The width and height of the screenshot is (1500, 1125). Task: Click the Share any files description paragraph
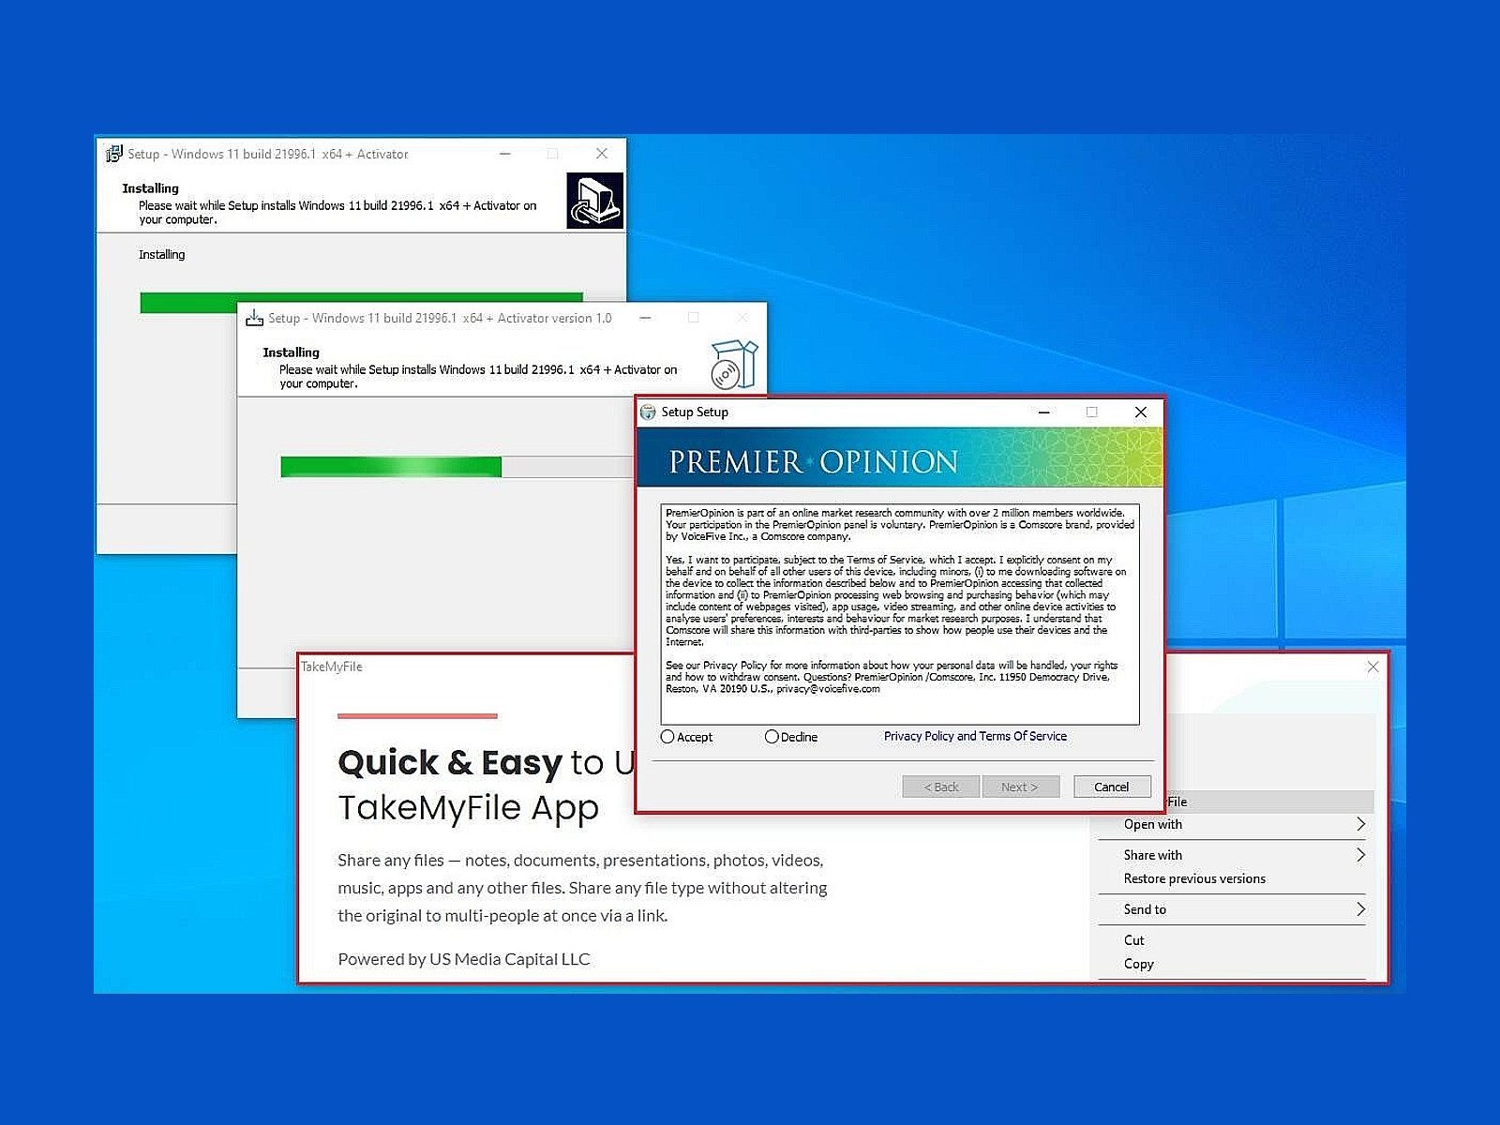click(x=582, y=888)
